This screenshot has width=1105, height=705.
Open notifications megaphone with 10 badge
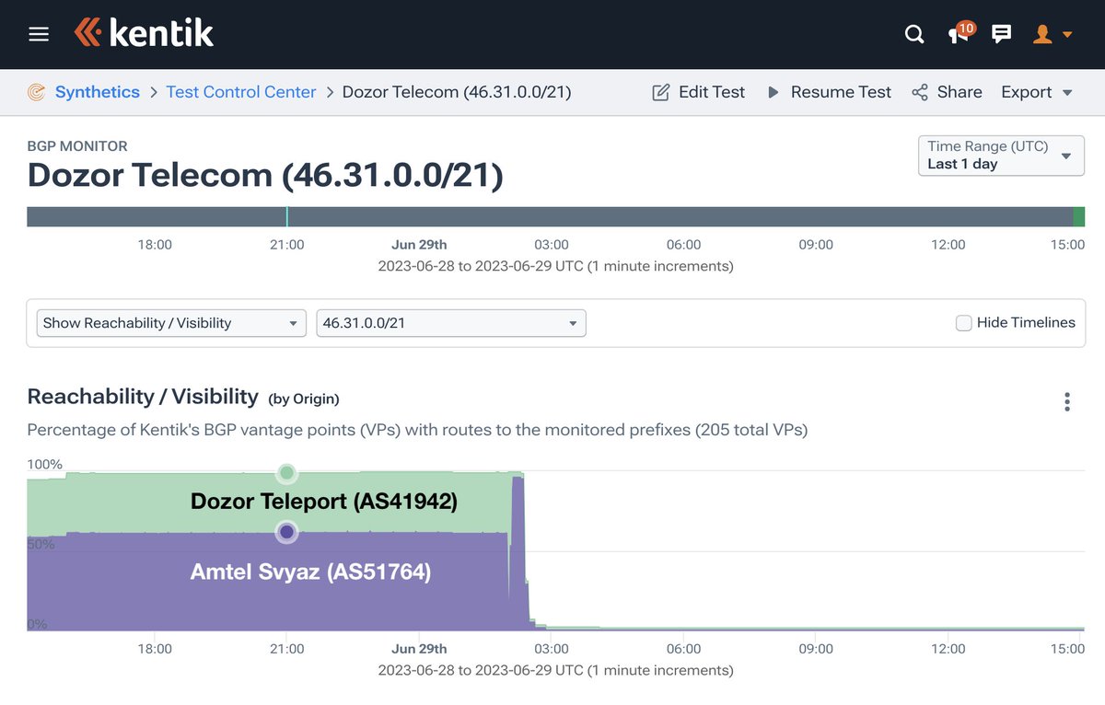[960, 33]
